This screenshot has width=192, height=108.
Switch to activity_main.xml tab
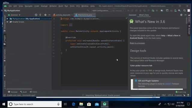pos(63,15)
